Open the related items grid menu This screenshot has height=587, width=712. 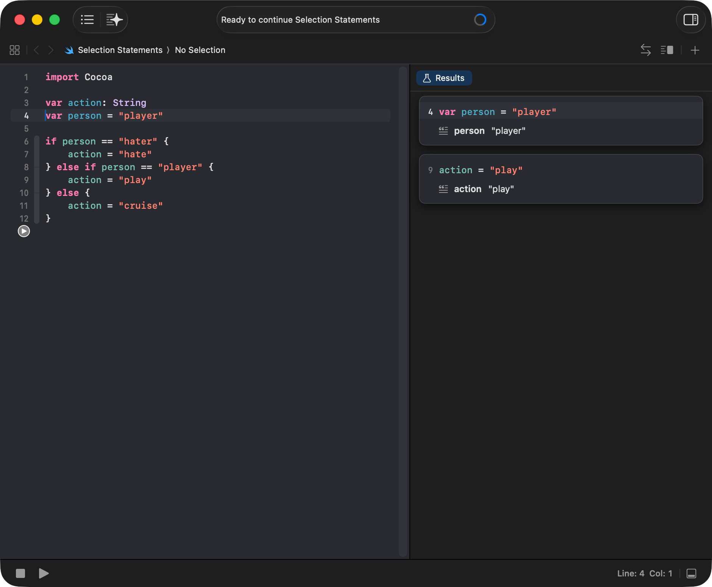pyautogui.click(x=14, y=50)
